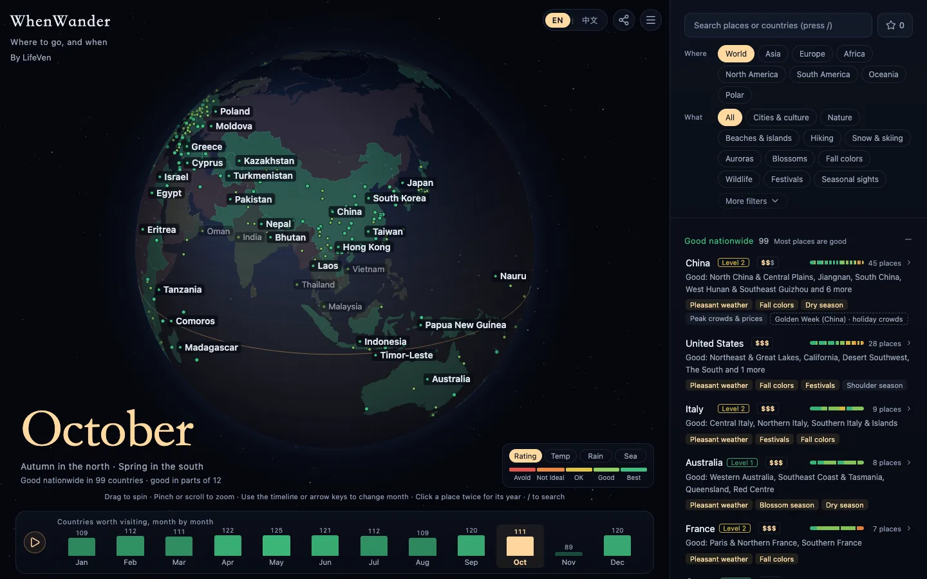Switch map layer to Temp tab
This screenshot has height=579, width=927.
[x=560, y=456]
